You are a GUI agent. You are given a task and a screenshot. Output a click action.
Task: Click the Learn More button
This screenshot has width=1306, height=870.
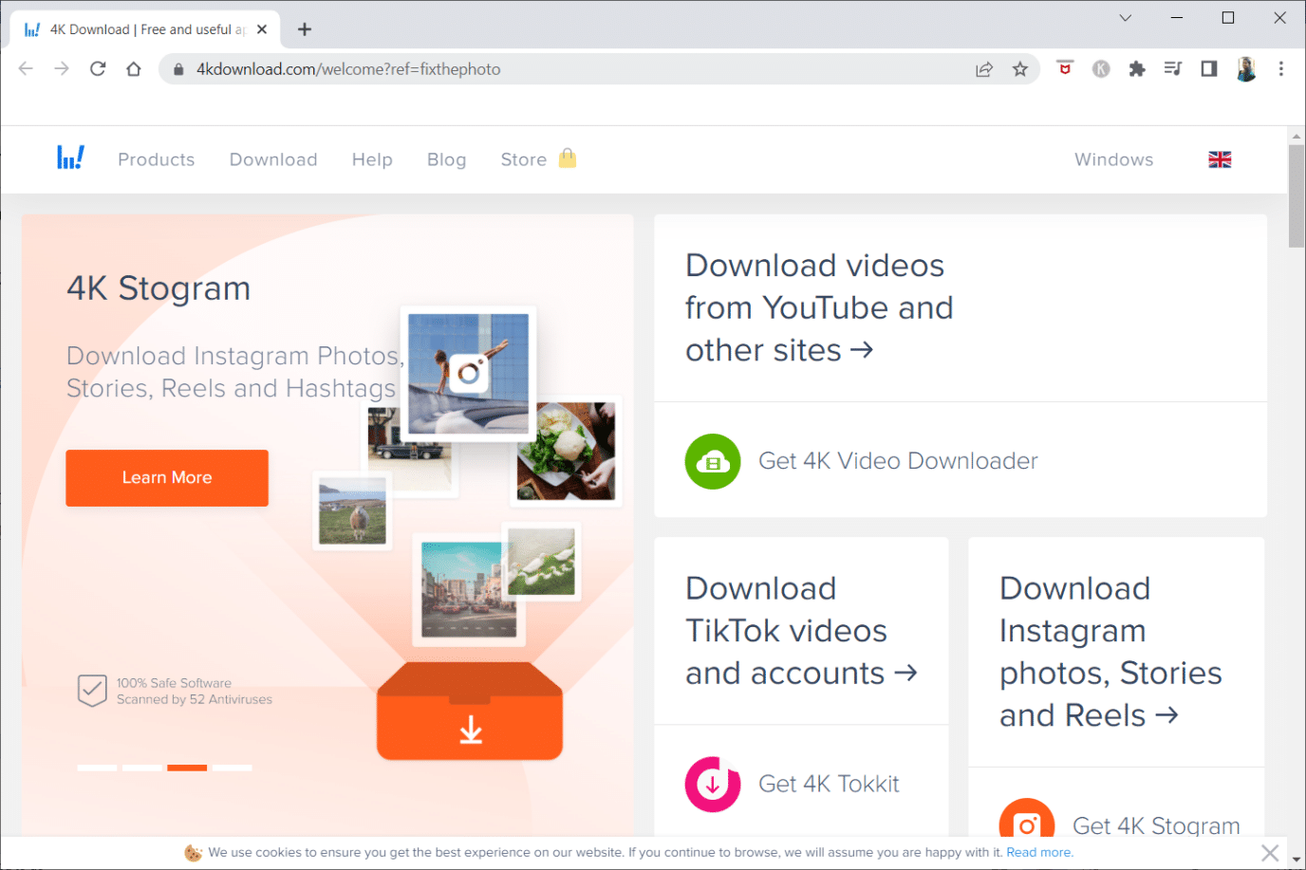tap(167, 478)
